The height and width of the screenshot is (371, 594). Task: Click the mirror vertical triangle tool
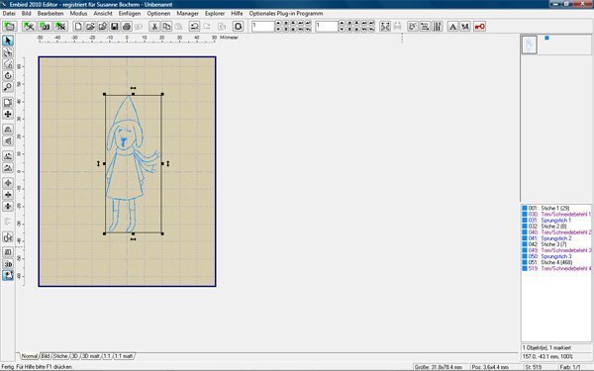coord(8,140)
